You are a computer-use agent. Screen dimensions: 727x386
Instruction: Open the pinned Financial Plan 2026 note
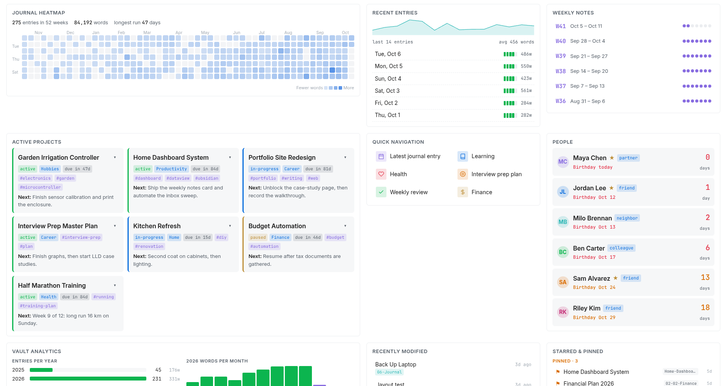589,384
